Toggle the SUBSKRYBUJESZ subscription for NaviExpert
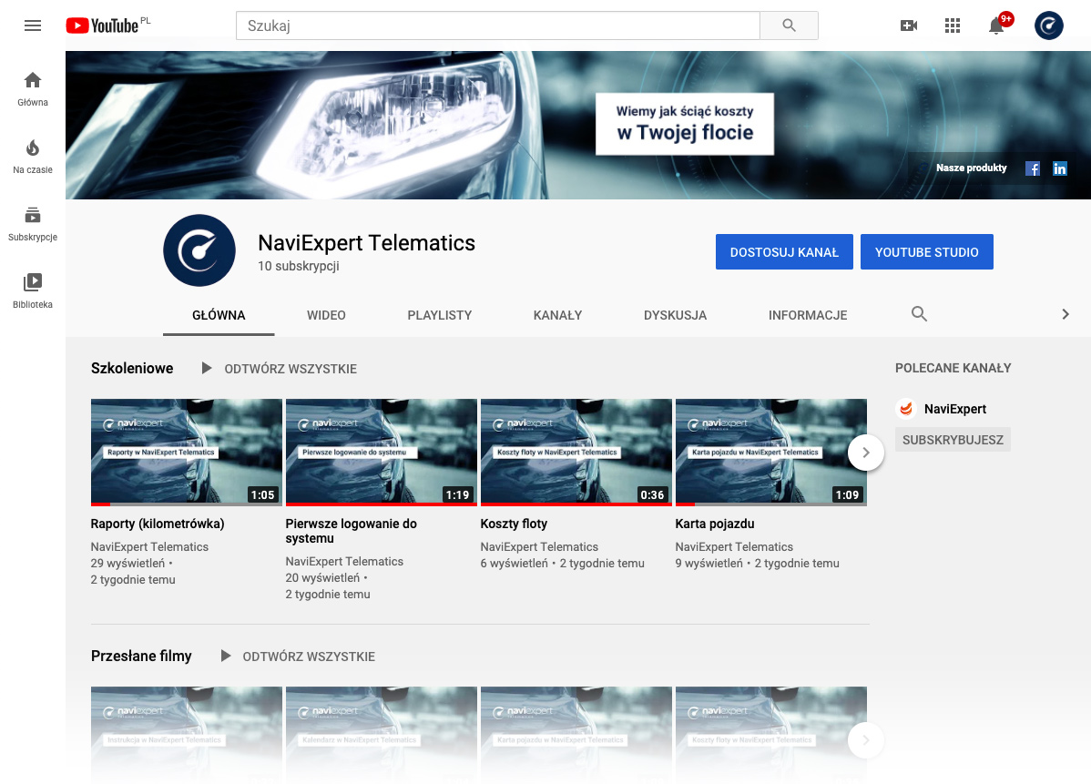 (953, 440)
